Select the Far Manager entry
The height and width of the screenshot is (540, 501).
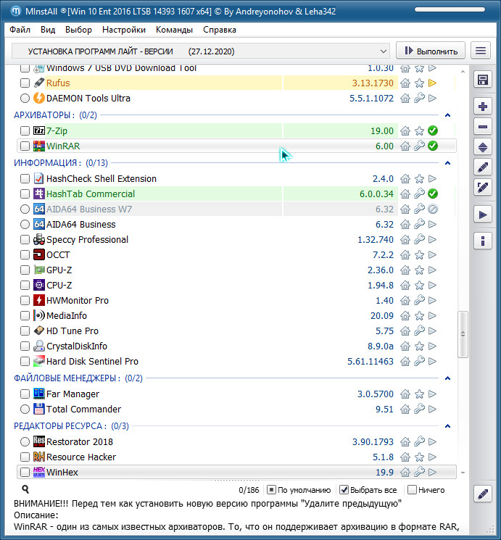pos(73,394)
